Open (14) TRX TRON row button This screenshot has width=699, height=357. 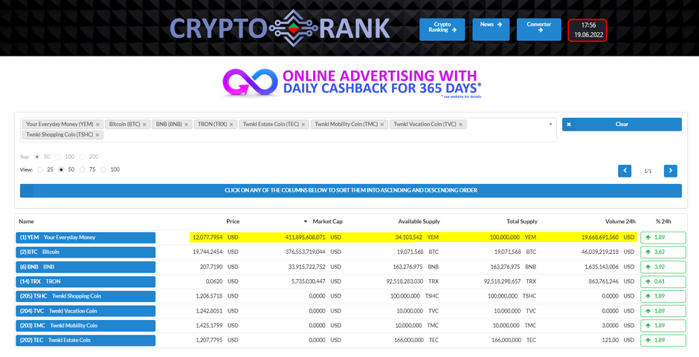86,282
